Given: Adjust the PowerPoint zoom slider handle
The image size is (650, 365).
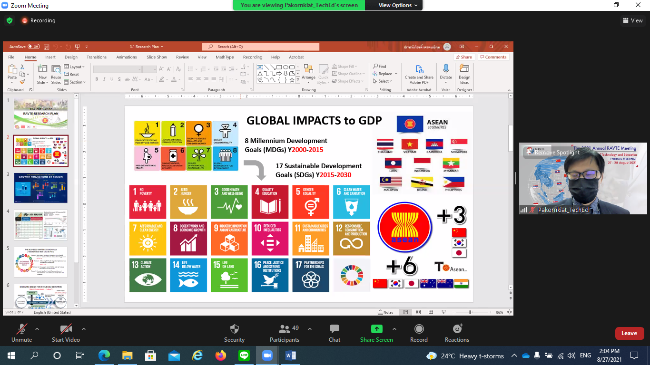Looking at the screenshot, I should (x=470, y=312).
